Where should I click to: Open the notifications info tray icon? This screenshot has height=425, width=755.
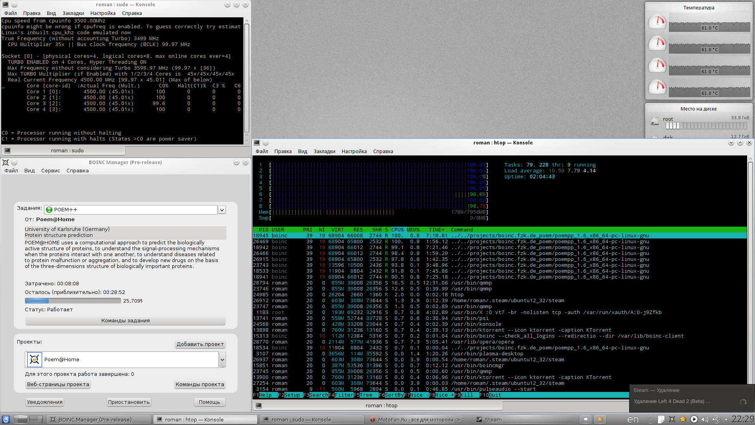tap(650, 419)
